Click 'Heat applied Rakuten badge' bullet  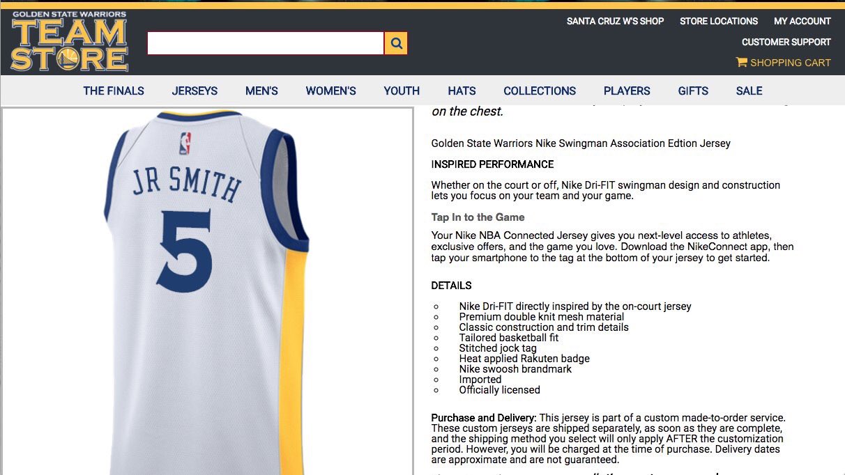(x=524, y=359)
